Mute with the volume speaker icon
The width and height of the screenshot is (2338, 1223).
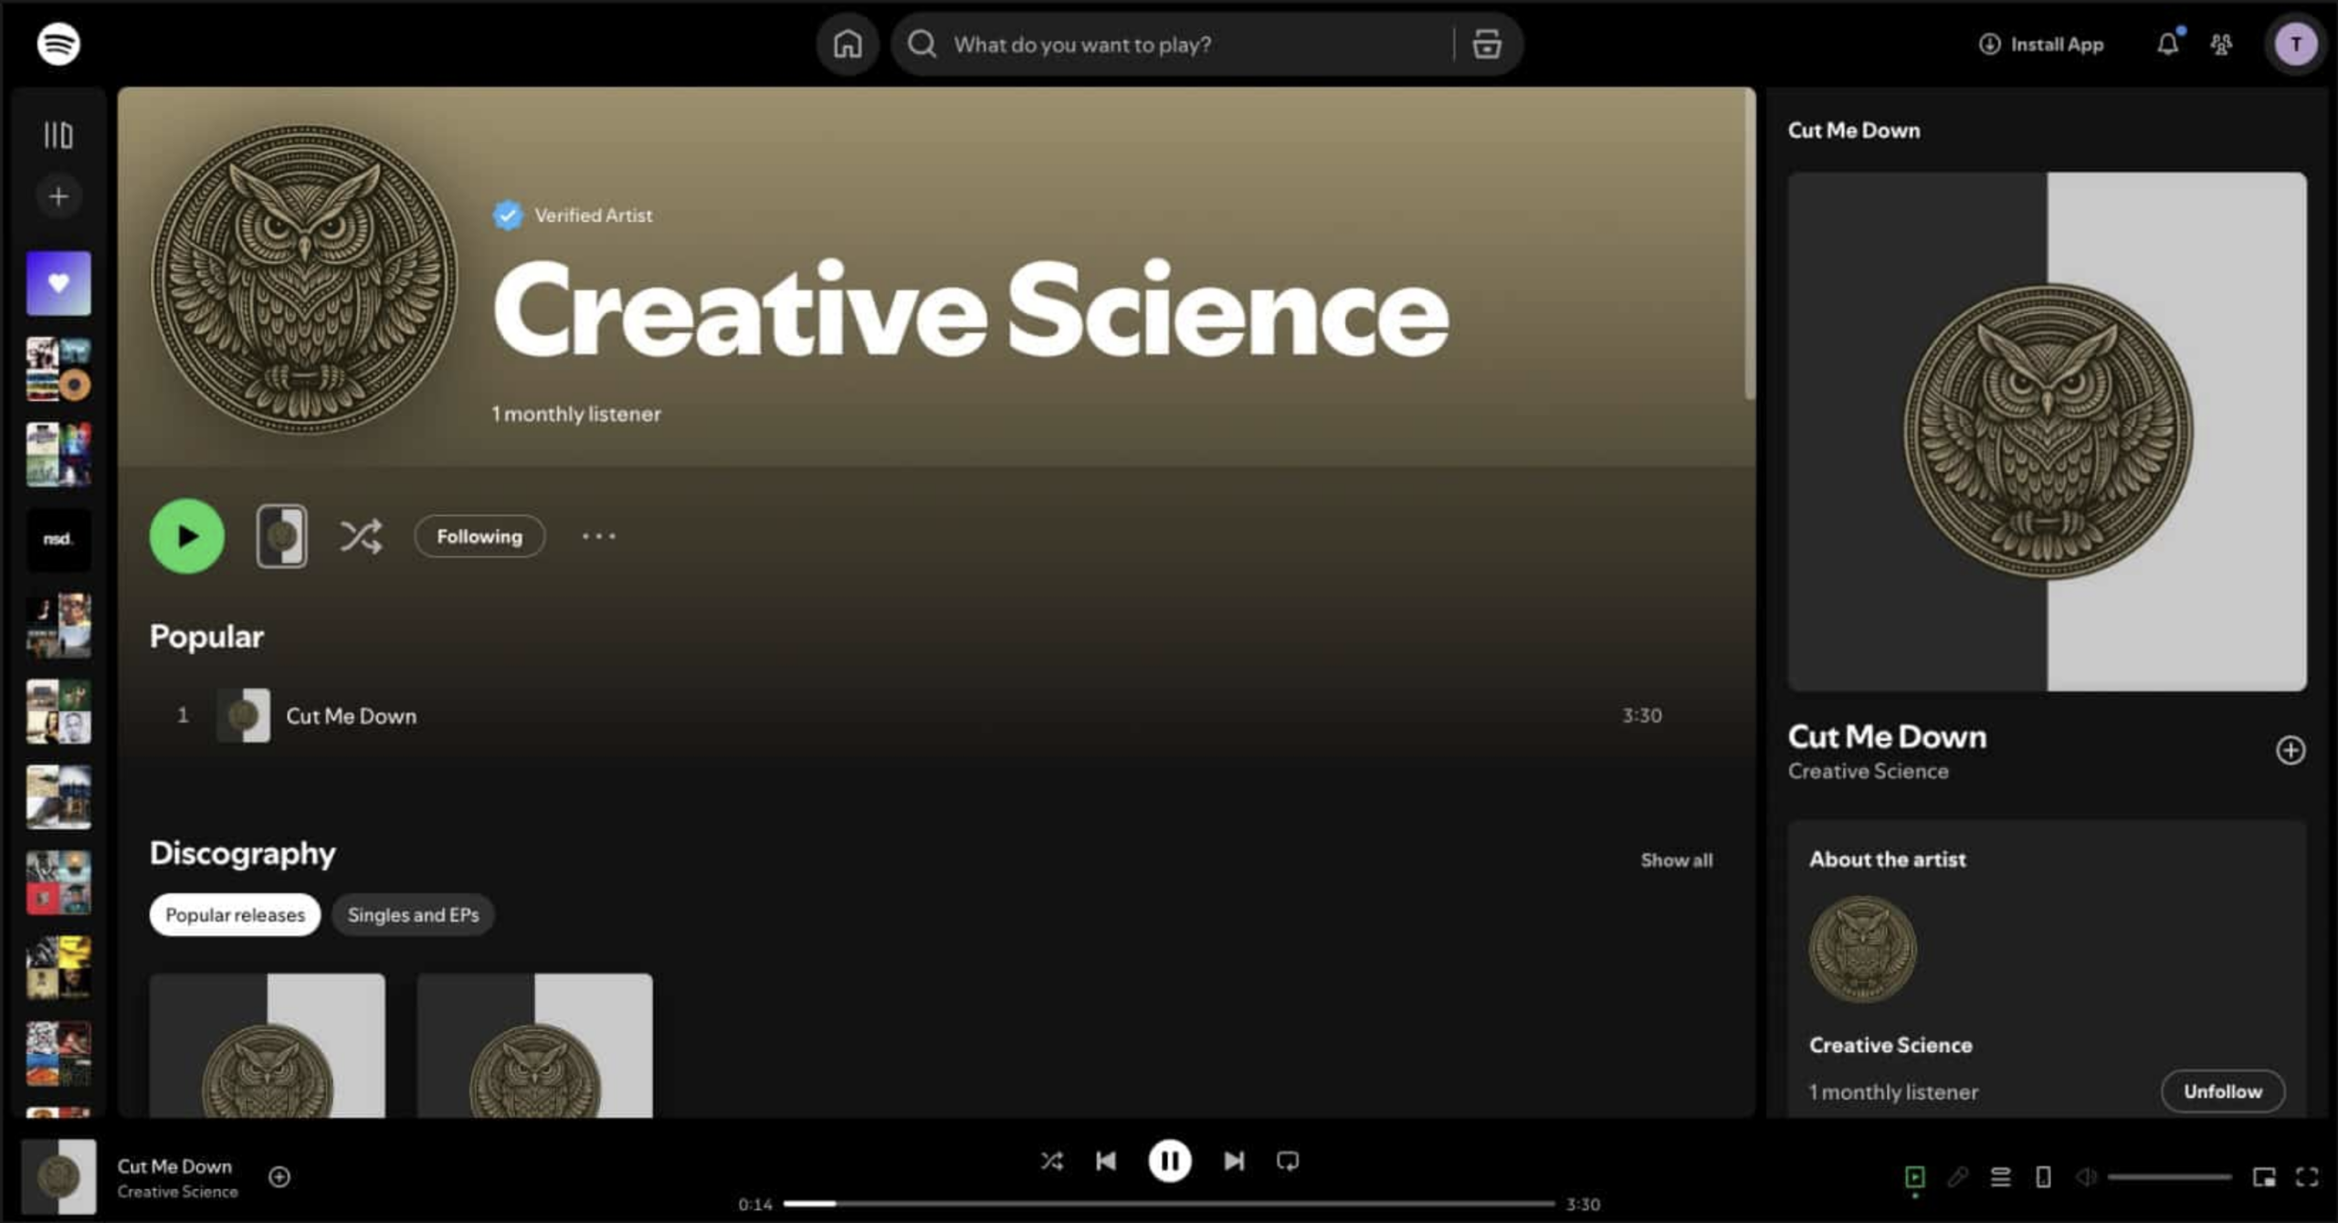tap(2086, 1177)
